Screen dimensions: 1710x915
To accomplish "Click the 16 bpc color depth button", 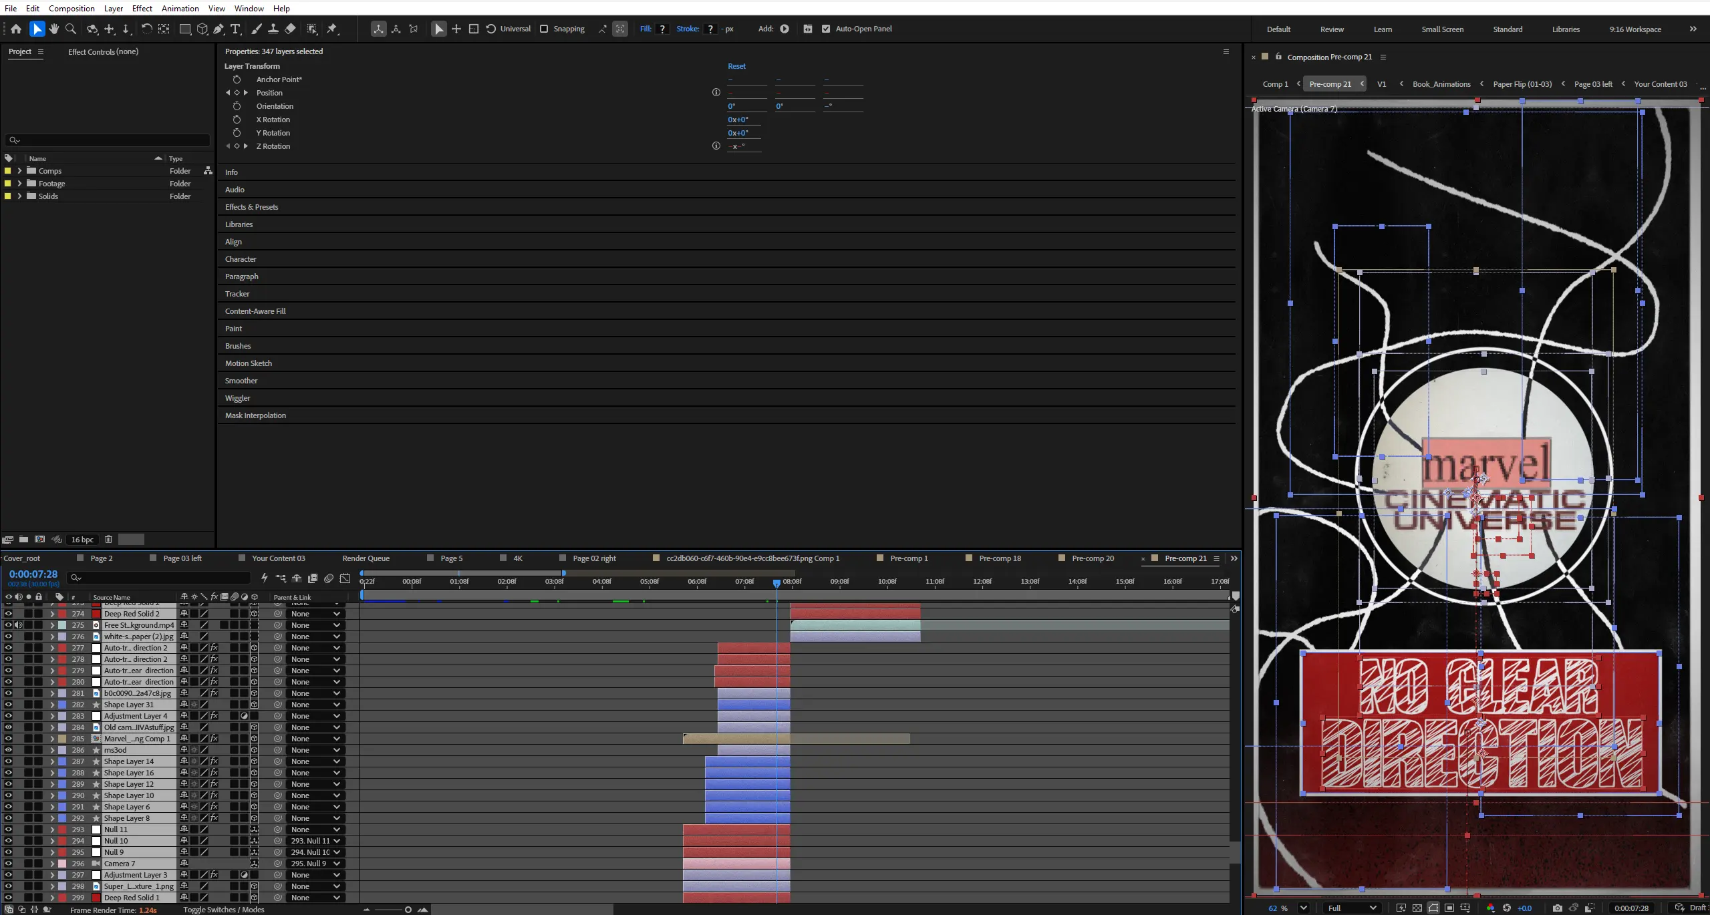I will coord(82,540).
